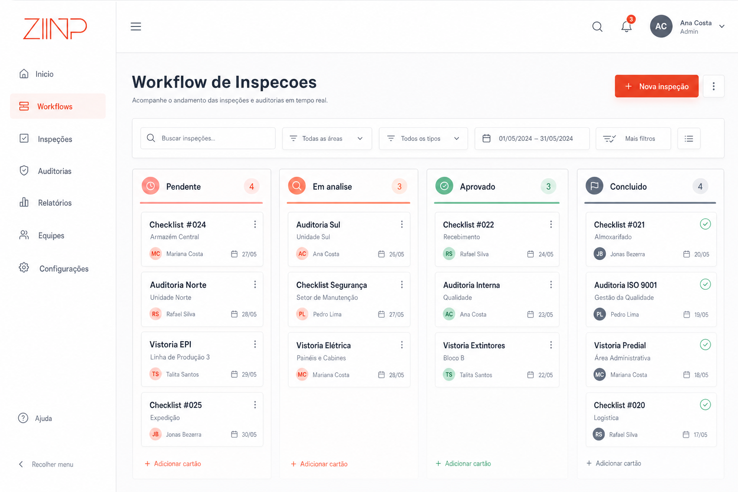Viewport: 738px width, 492px height.
Task: Click the Concluido flag column icon
Action: click(x=594, y=186)
